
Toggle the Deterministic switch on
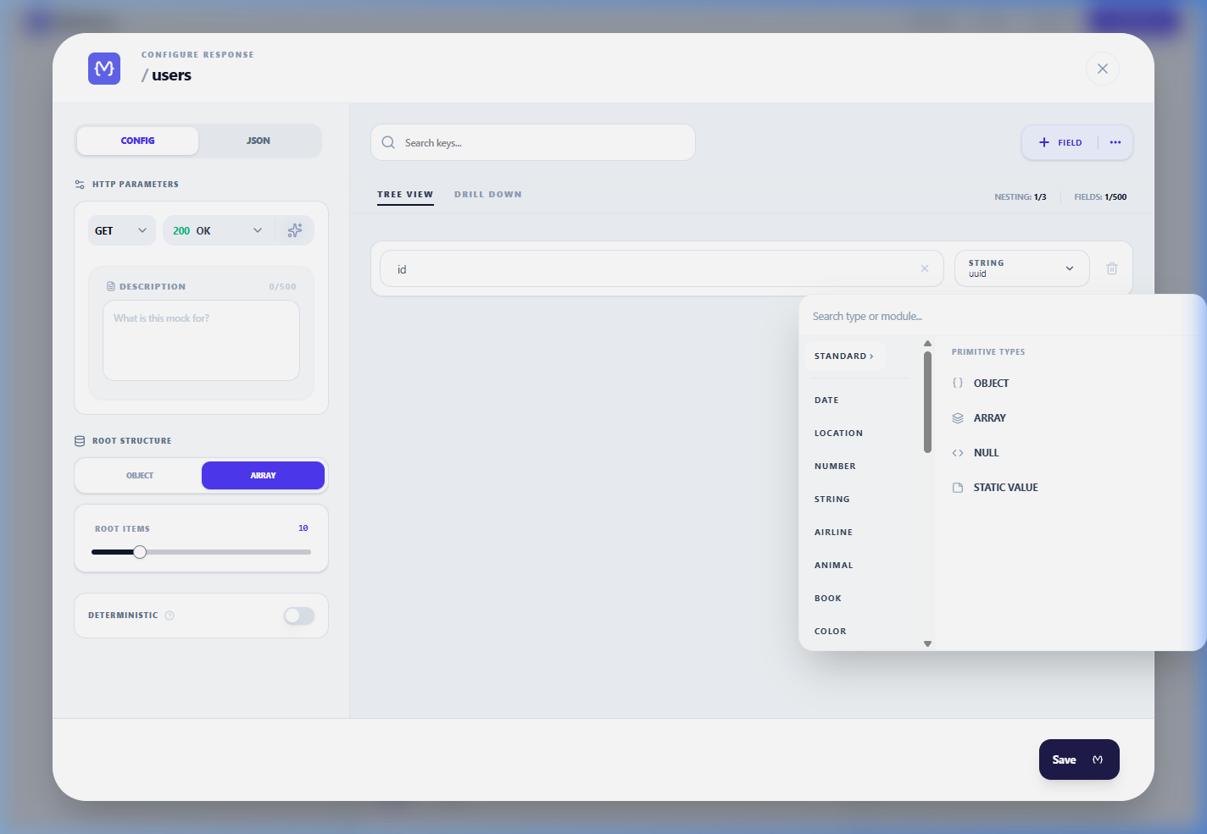point(299,616)
